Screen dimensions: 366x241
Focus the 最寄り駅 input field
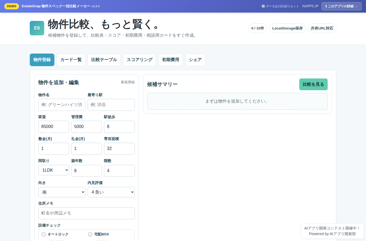(111, 105)
